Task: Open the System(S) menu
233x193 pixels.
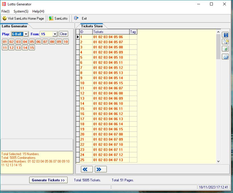Action: (x=21, y=11)
